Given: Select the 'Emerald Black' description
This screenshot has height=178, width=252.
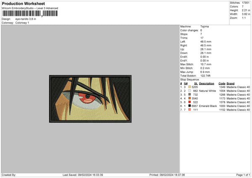Looking at the screenshot, I should pos(208,106).
